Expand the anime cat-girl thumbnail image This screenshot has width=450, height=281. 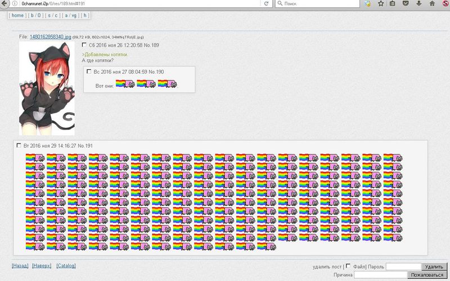[x=47, y=88]
